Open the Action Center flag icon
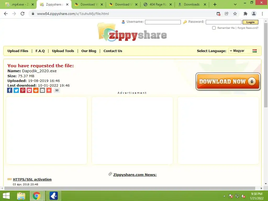This screenshot has height=201, width=268. point(231,196)
